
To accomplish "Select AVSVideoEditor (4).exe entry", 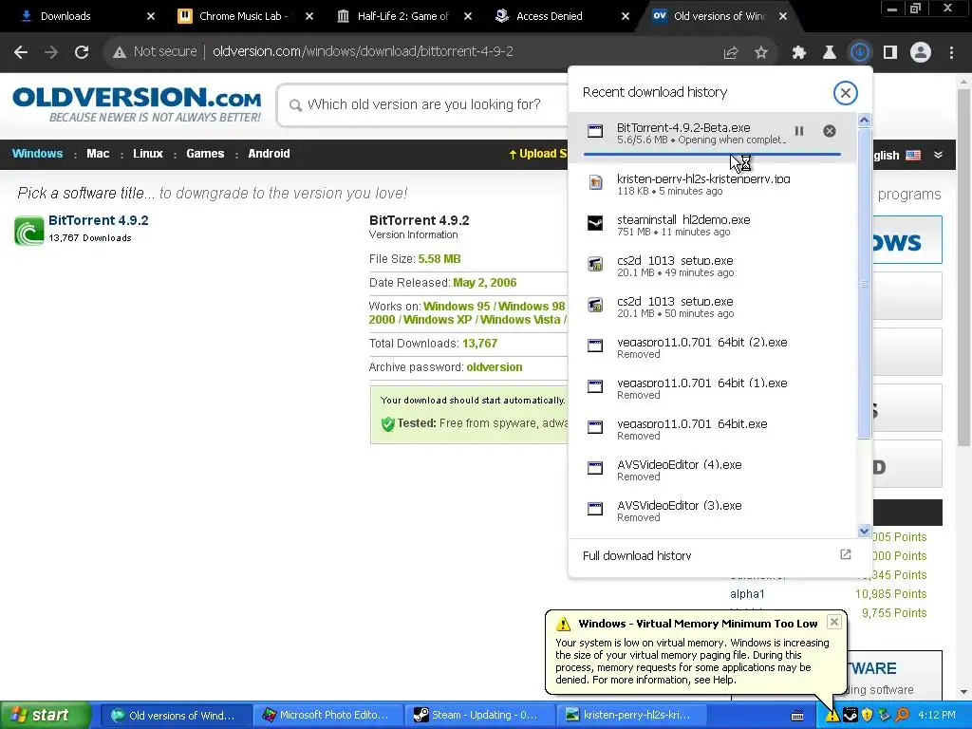I will (x=712, y=471).
